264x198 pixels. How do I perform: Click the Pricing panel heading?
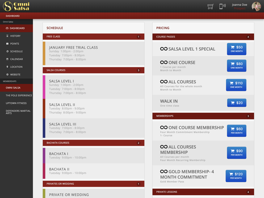point(163,28)
